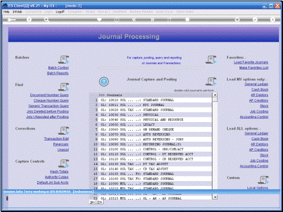Click Load Favorite Journals link
283x212 pixels.
[x=251, y=62]
